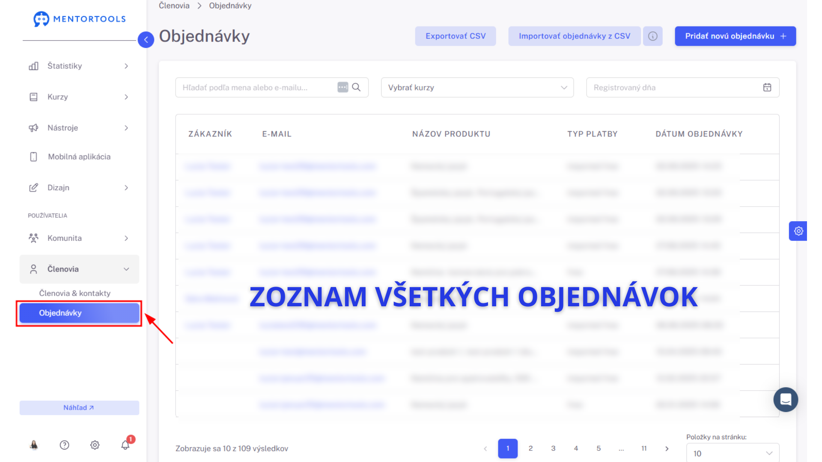Open settings gear in bottom sidebar
The width and height of the screenshot is (822, 462).
point(95,445)
